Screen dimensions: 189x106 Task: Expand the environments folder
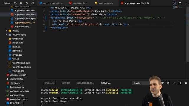(x=19, y=35)
